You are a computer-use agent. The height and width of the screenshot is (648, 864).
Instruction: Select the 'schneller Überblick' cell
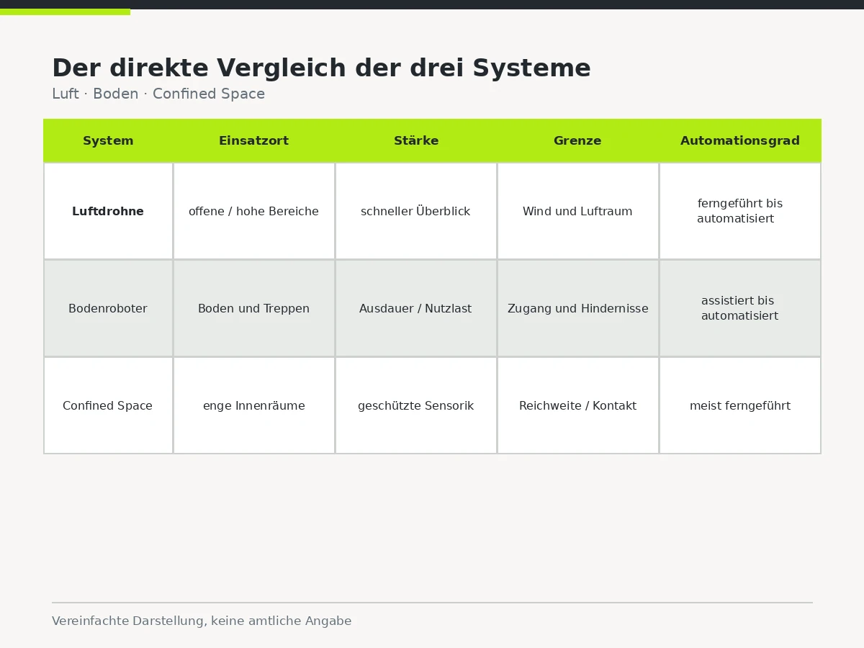point(416,211)
